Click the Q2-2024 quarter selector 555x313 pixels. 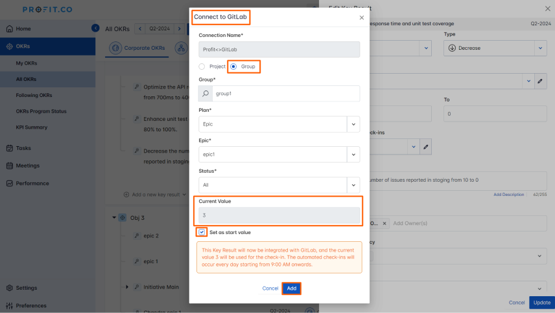coord(159,28)
